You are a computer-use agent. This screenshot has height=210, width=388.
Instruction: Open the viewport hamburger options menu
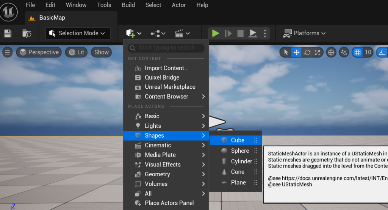pos(8,52)
